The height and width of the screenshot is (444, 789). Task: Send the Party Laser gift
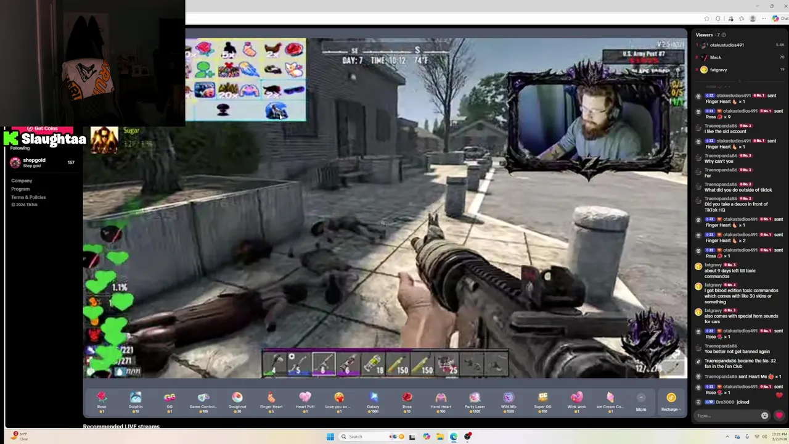tap(475, 401)
